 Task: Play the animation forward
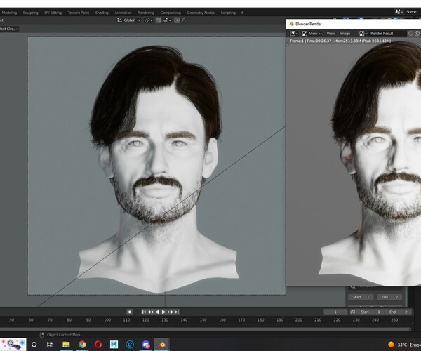163,312
